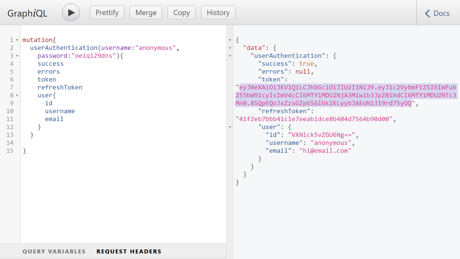Collapse "userAuthentication" in the response
The width and height of the screenshot is (460, 259).
[x=230, y=56]
